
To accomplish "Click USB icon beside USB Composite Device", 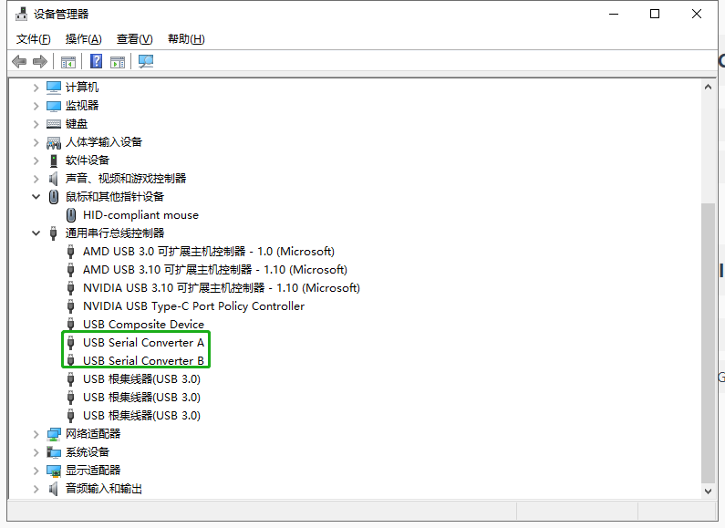I will [71, 324].
